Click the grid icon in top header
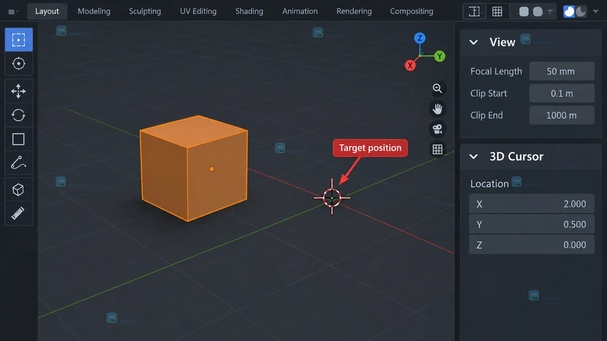 497,12
